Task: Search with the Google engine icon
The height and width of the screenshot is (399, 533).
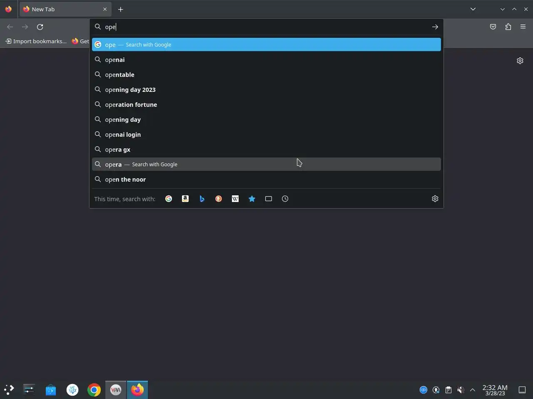Action: coord(169,199)
